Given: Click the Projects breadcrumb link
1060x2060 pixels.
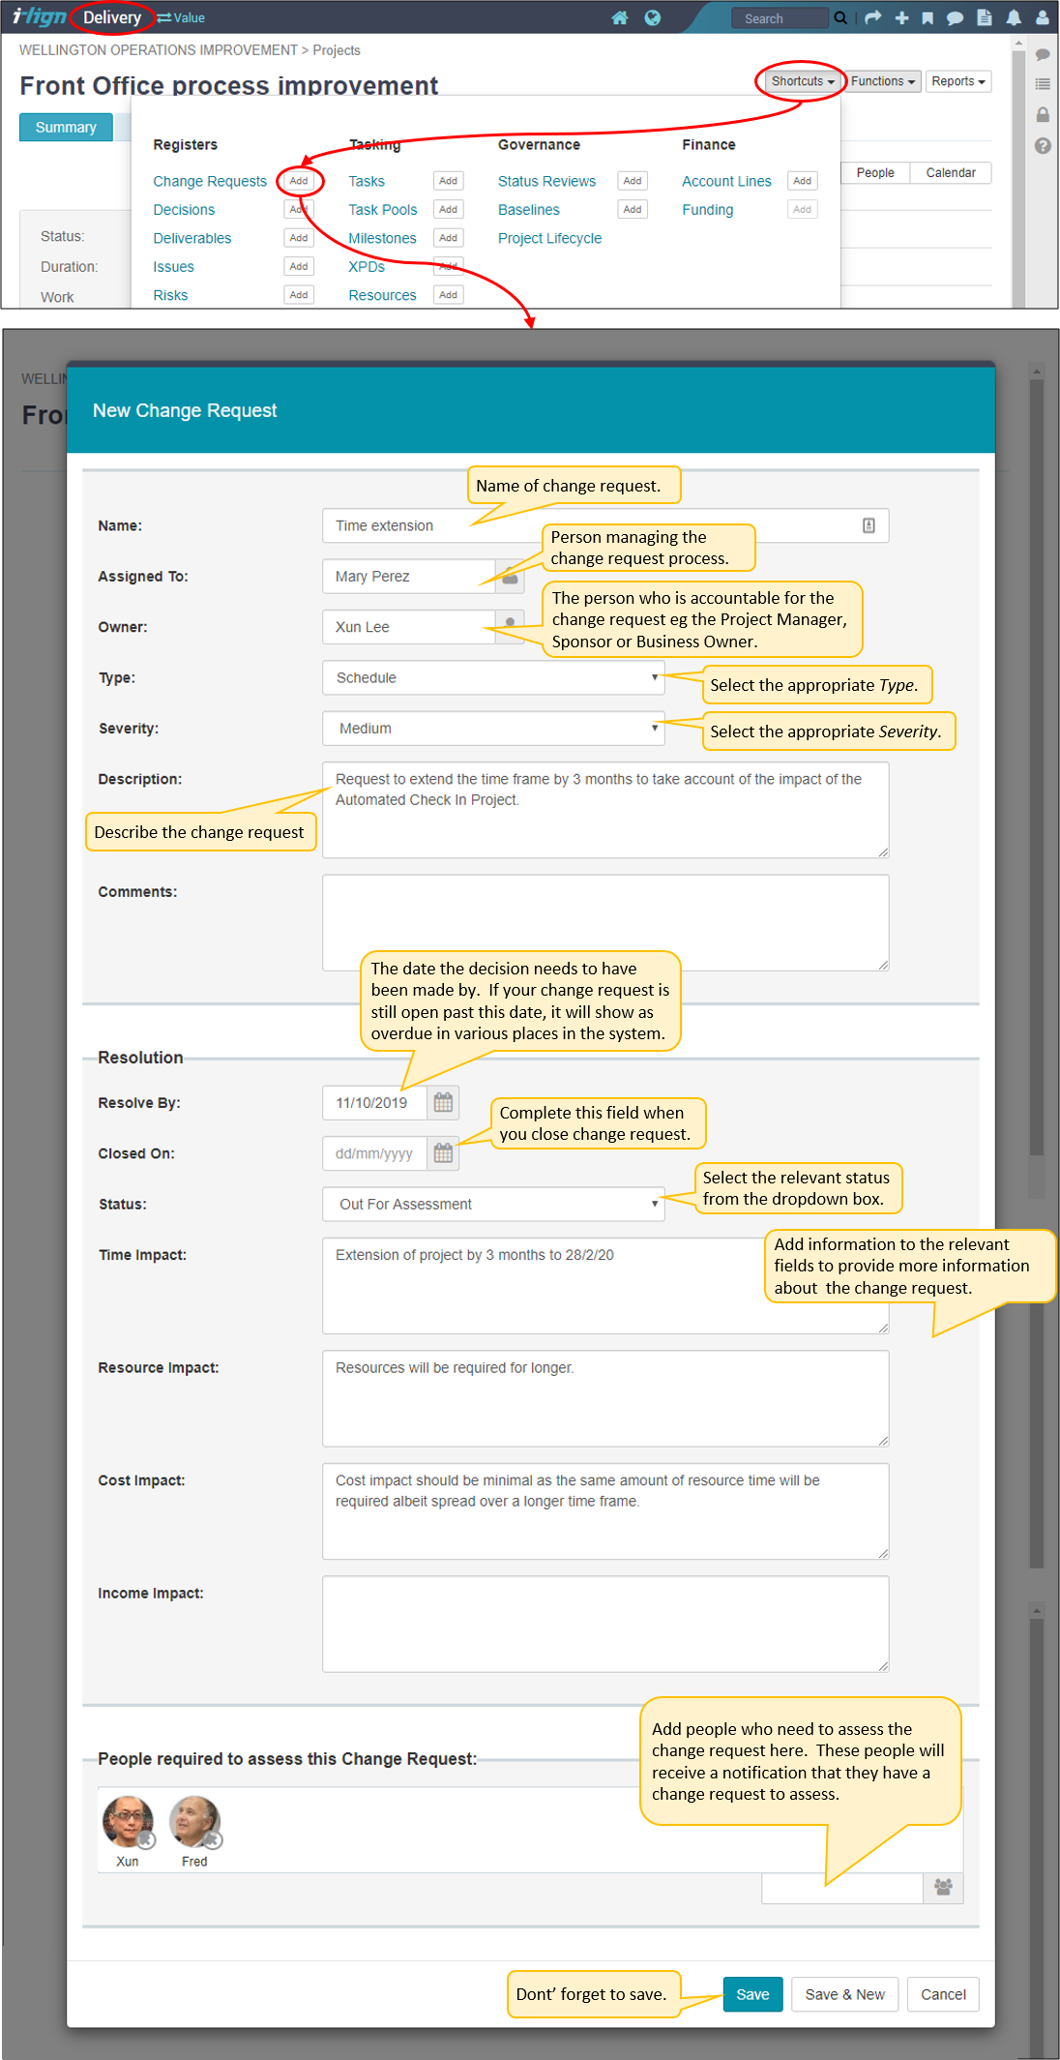Looking at the screenshot, I should tap(337, 50).
